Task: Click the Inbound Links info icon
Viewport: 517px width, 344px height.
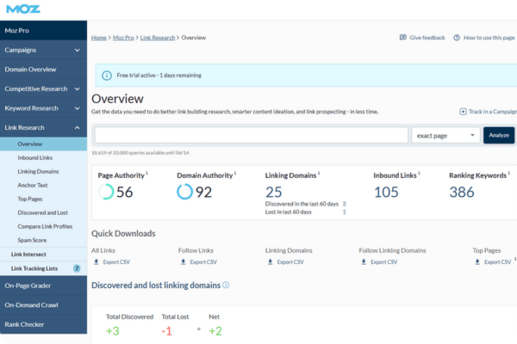Action: point(419,173)
